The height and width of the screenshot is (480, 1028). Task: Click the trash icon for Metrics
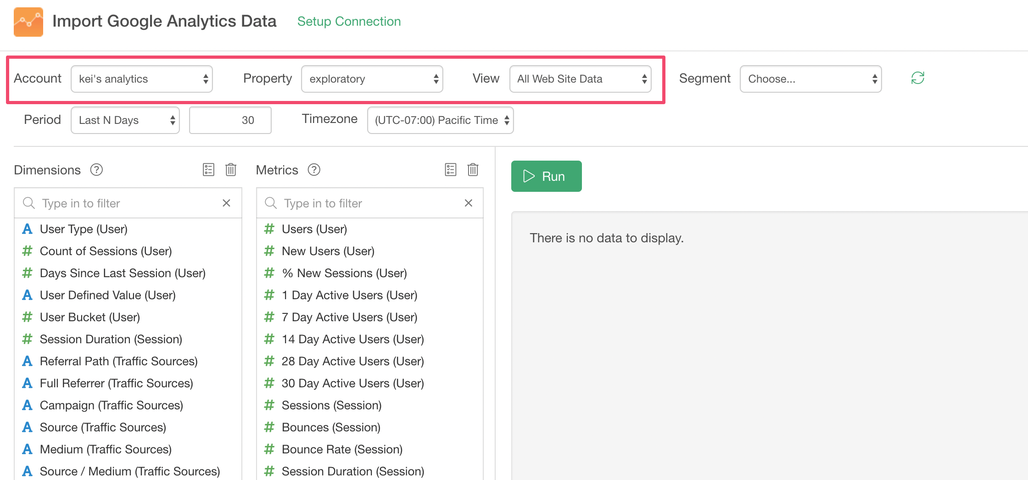pos(473,170)
